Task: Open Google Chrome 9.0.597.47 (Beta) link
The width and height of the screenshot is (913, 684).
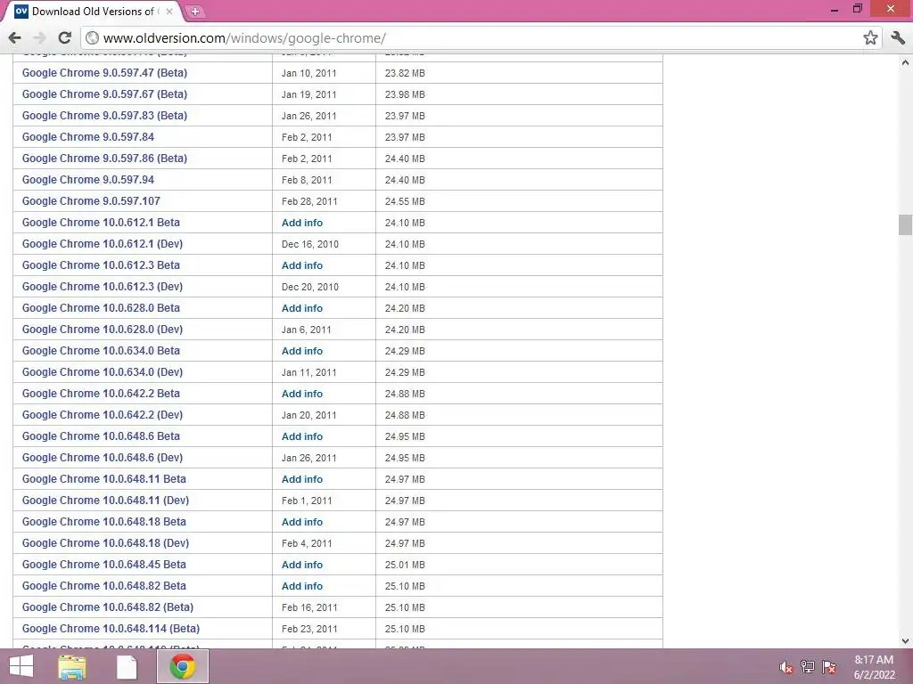Action: (x=105, y=73)
